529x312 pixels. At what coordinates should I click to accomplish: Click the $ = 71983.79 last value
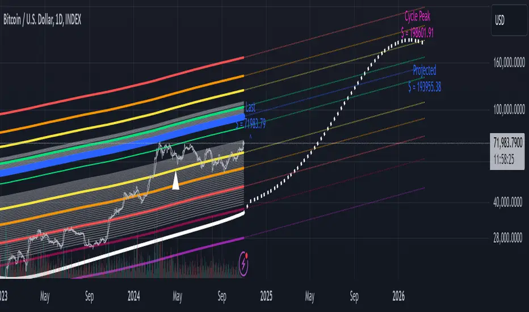pos(251,124)
